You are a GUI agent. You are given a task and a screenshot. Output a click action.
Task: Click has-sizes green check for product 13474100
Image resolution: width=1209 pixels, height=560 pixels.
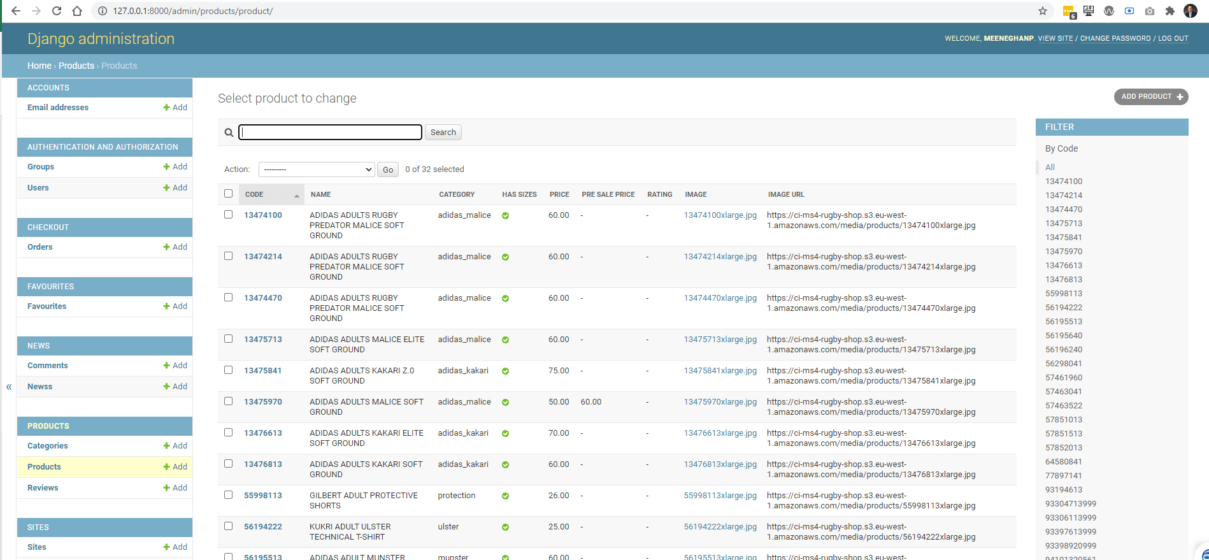505,216
